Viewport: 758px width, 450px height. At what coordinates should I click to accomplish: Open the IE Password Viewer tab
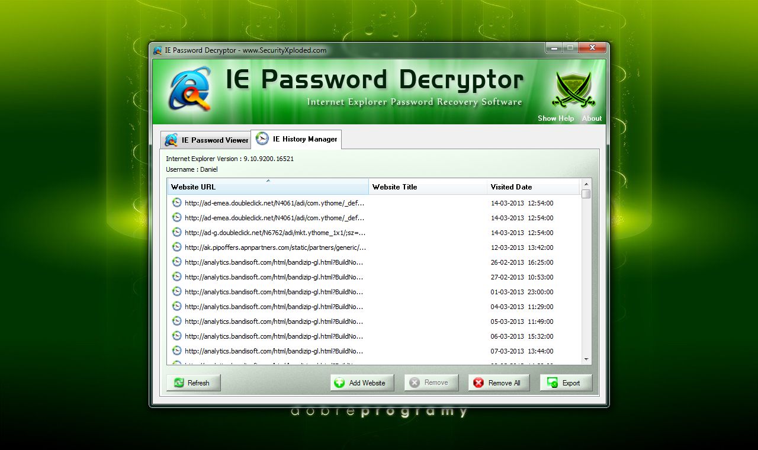coord(207,140)
